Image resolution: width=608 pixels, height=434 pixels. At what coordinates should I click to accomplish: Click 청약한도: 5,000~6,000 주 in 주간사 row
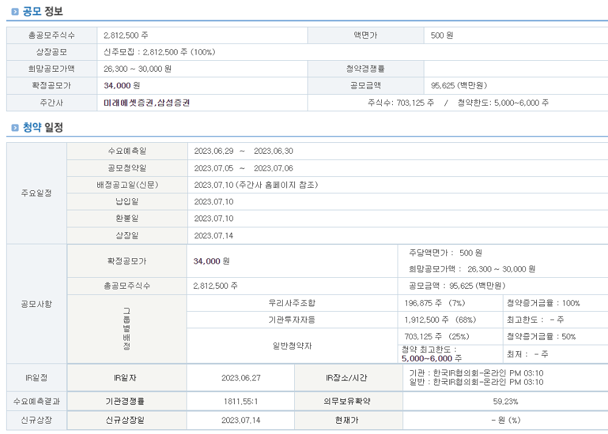pos(503,103)
